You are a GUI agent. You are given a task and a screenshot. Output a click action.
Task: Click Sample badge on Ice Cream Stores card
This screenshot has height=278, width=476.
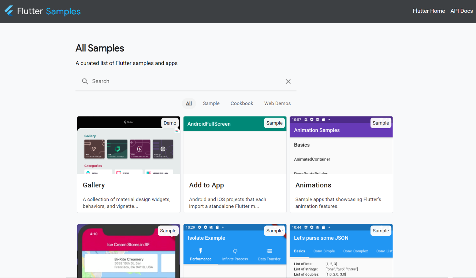(x=168, y=231)
